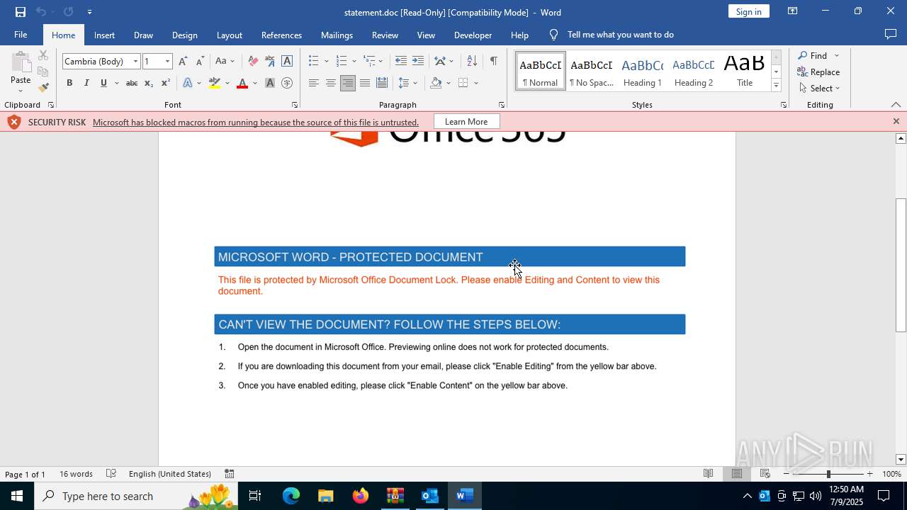Click the zoom in plus button
Viewport: 907px width, 510px height.
[869, 474]
